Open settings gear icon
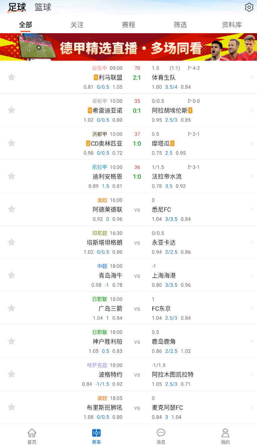This screenshot has width=257, height=446. click(249, 7)
